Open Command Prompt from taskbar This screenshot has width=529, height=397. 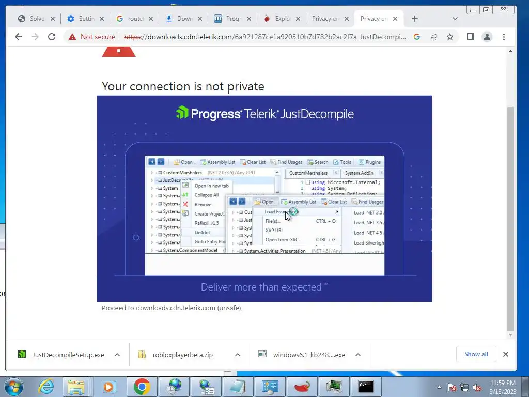(x=366, y=387)
